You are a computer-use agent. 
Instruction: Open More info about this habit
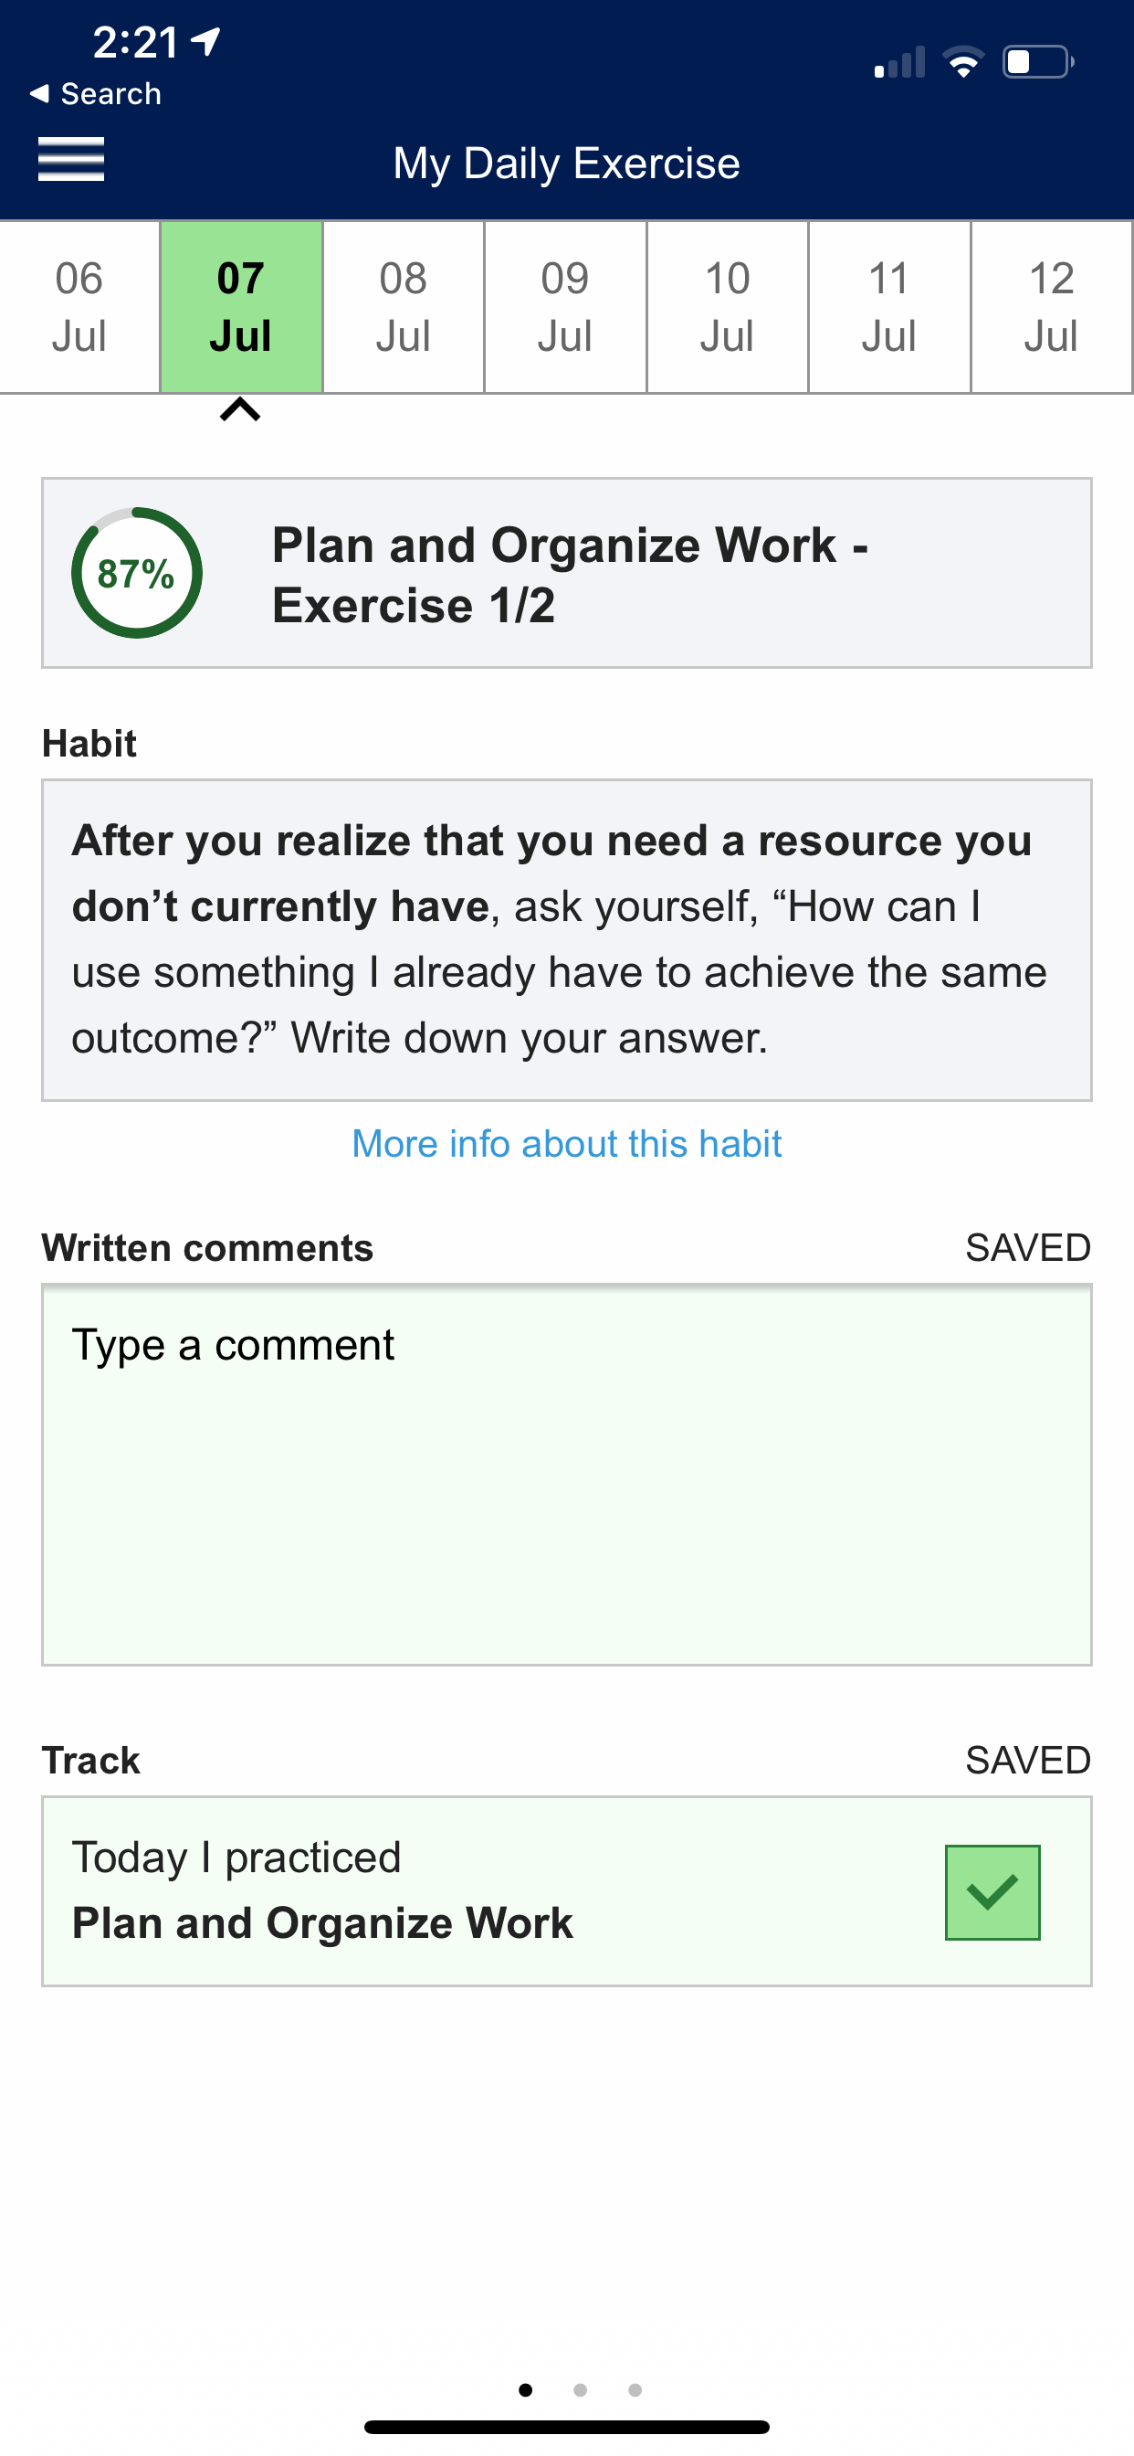click(567, 1143)
